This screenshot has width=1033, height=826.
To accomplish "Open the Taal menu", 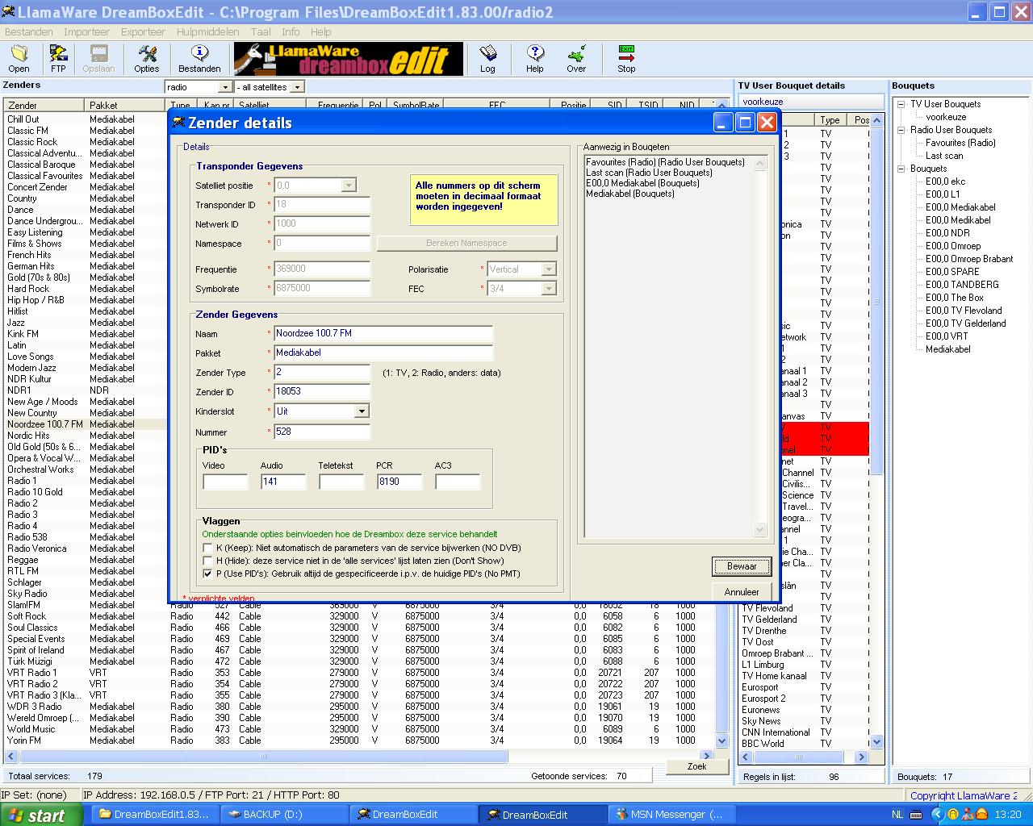I will pos(261,32).
